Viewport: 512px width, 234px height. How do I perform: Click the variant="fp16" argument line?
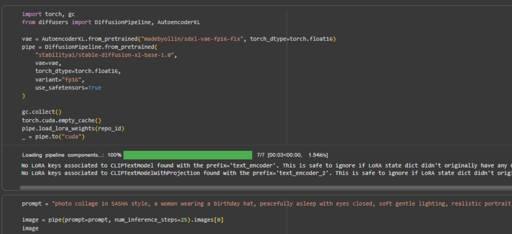60,80
